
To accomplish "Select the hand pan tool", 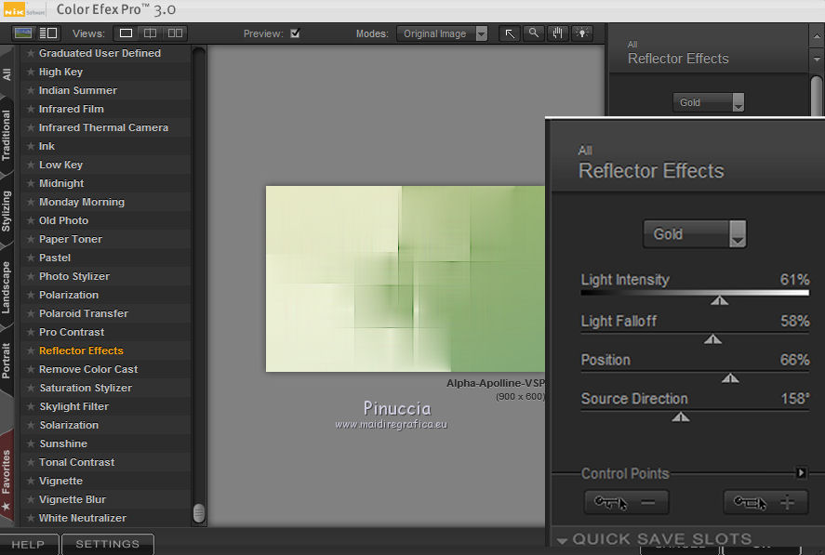I will click(558, 33).
